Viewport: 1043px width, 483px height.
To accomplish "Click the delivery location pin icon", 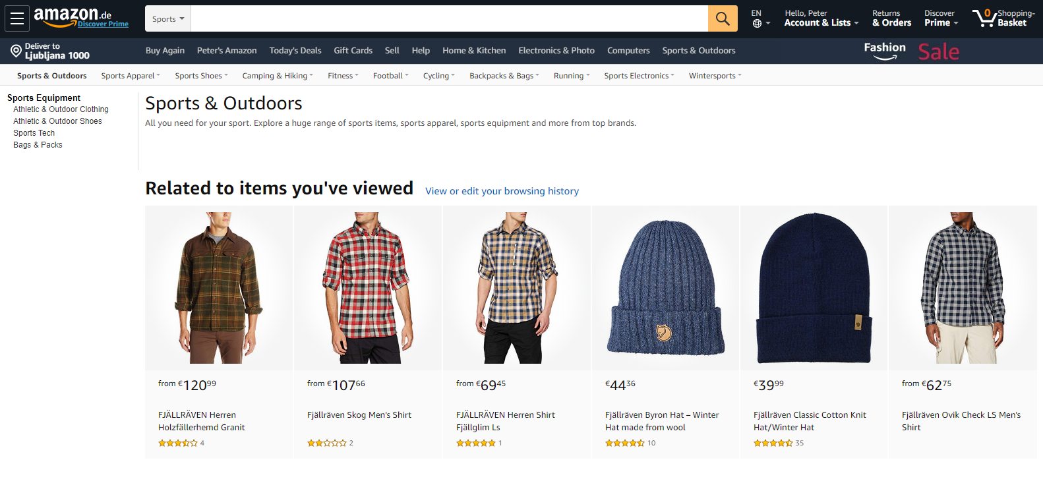I will click(x=16, y=51).
